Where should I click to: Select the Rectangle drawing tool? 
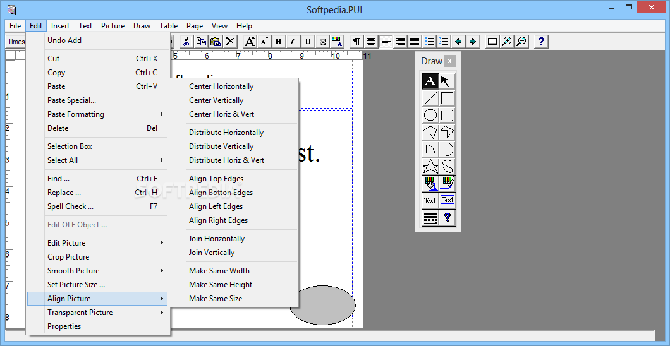tap(447, 98)
